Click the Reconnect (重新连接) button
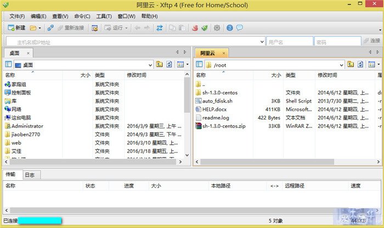 [x=71, y=28]
